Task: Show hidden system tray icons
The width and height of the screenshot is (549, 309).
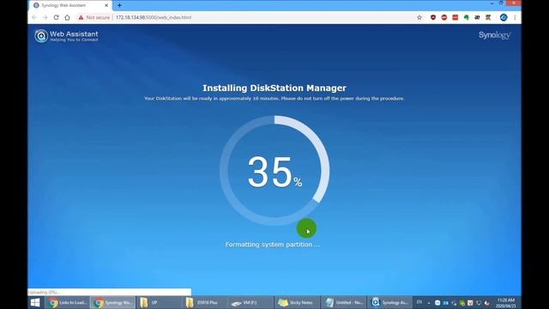Action: [x=429, y=303]
